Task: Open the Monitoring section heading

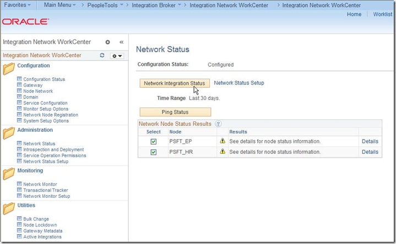Action: tap(30, 171)
